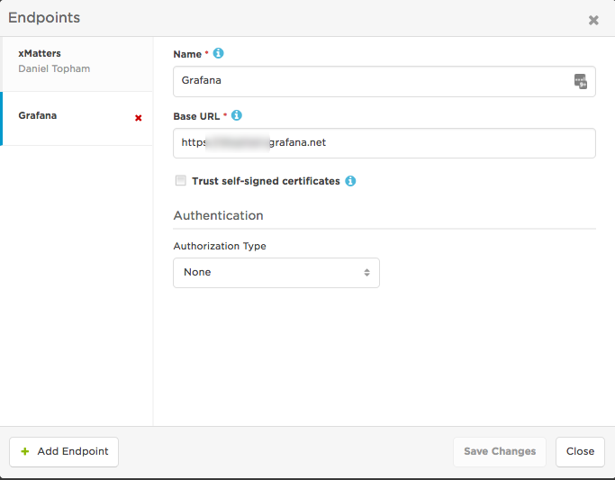Click the Trust self-signed certificates label

(266, 181)
